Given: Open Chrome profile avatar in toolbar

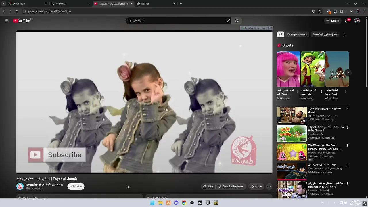Looking at the screenshot, I should [x=358, y=11].
